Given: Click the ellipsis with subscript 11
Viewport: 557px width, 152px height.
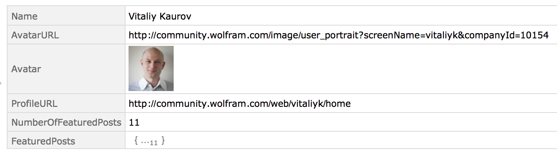Looking at the screenshot, I should coord(150,142).
